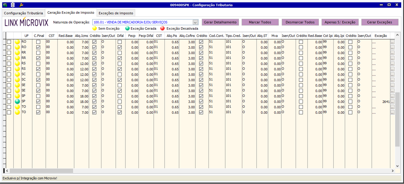Switch to Configuração Tributária tab

pos(23,13)
